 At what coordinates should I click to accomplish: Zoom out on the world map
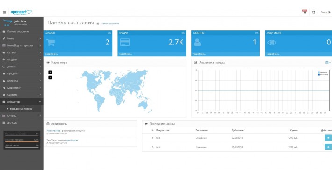[50, 77]
